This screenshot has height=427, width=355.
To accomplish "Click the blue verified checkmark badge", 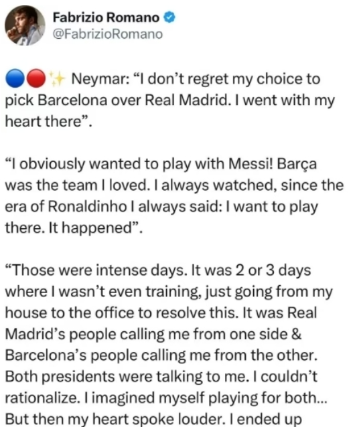I will [169, 17].
